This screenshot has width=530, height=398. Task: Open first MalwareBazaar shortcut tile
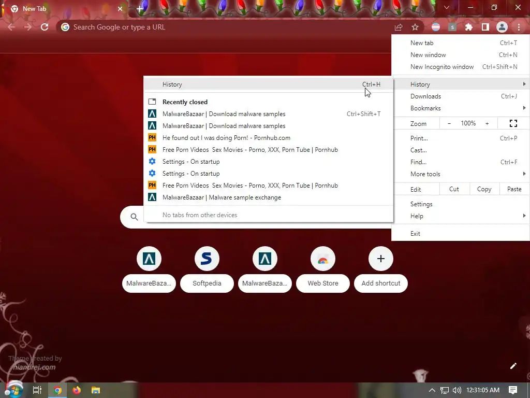[149, 269]
